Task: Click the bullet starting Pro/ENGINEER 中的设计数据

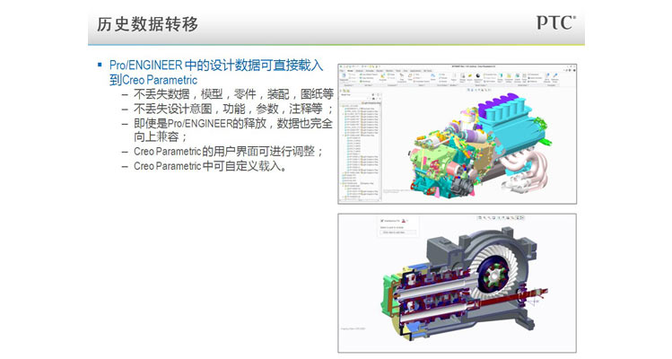Action: (216, 72)
